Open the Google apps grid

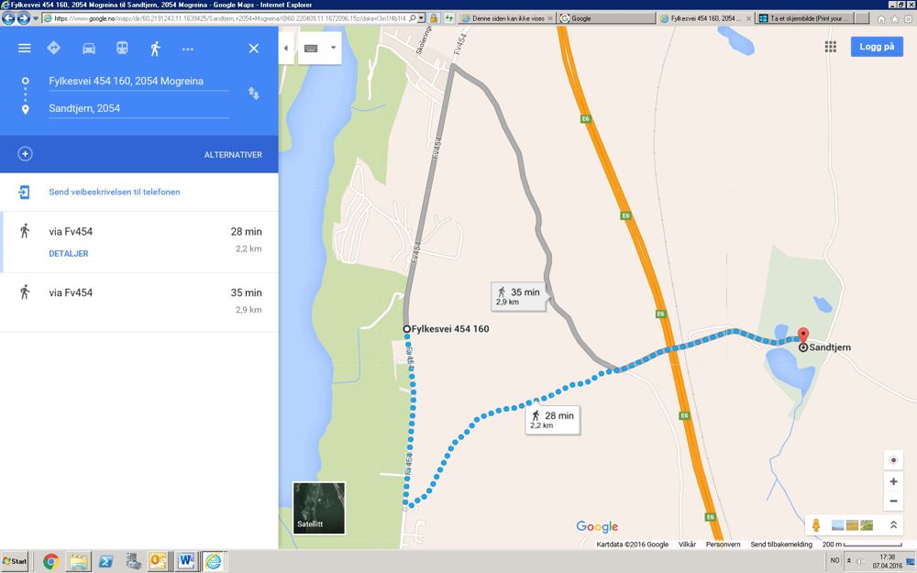click(x=831, y=47)
